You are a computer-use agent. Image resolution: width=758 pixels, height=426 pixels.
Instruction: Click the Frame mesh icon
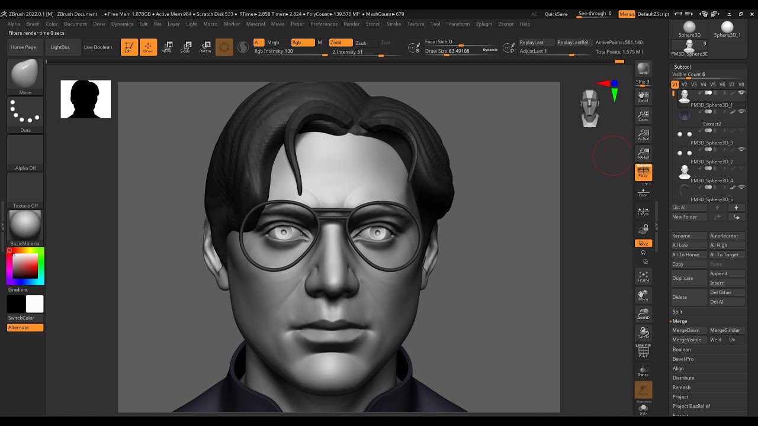click(643, 276)
